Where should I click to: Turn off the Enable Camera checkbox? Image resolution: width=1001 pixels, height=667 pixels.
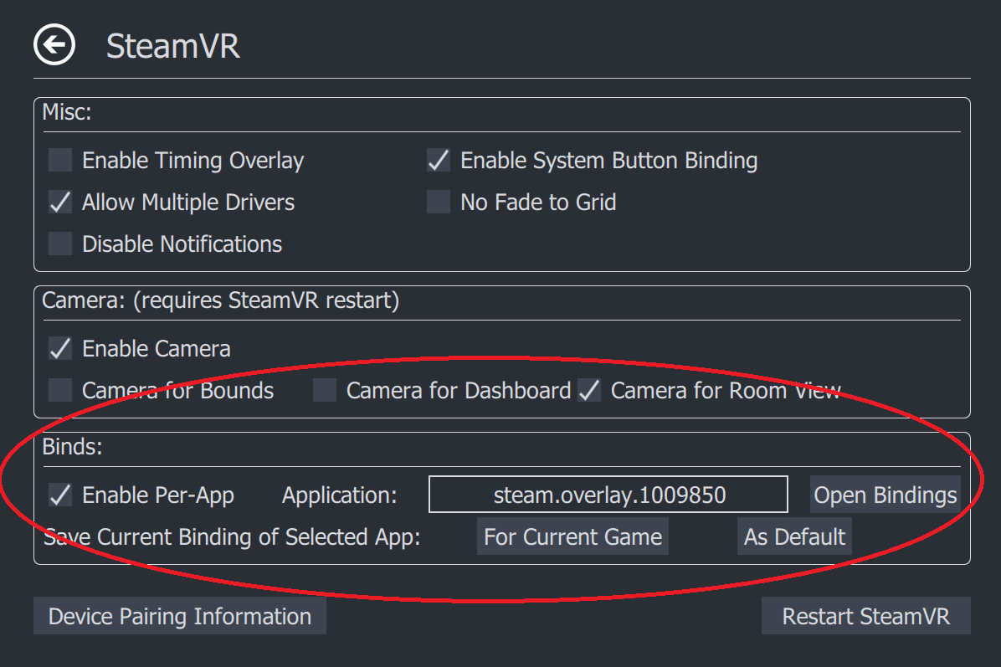click(x=59, y=348)
